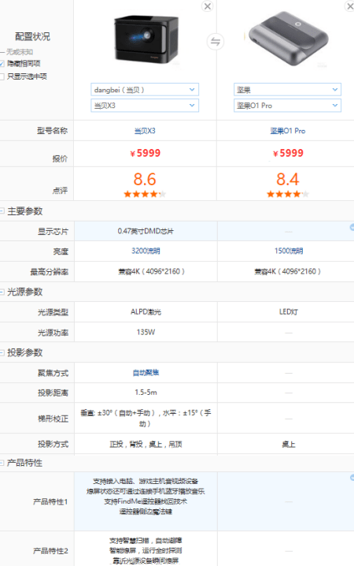Click the 8.4 rating score
Viewport: 354px width, 566px height.
click(x=288, y=179)
